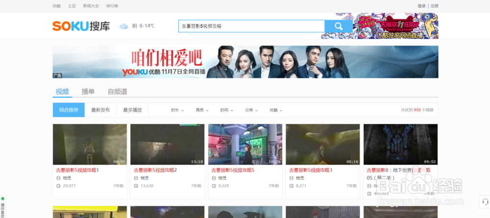Open title link 古墓丽影5视频攻略2

coord(156,170)
